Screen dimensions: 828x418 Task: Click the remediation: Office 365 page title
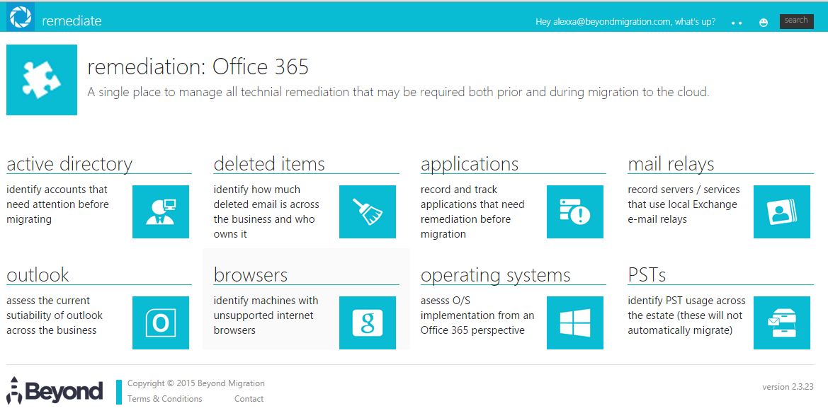pyautogui.click(x=198, y=67)
